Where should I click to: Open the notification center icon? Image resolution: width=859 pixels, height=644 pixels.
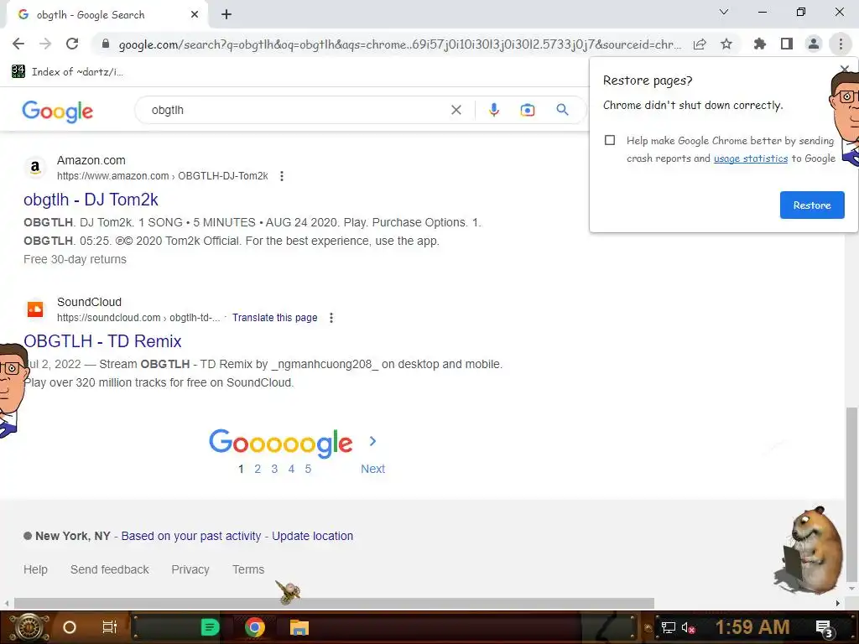tap(824, 628)
